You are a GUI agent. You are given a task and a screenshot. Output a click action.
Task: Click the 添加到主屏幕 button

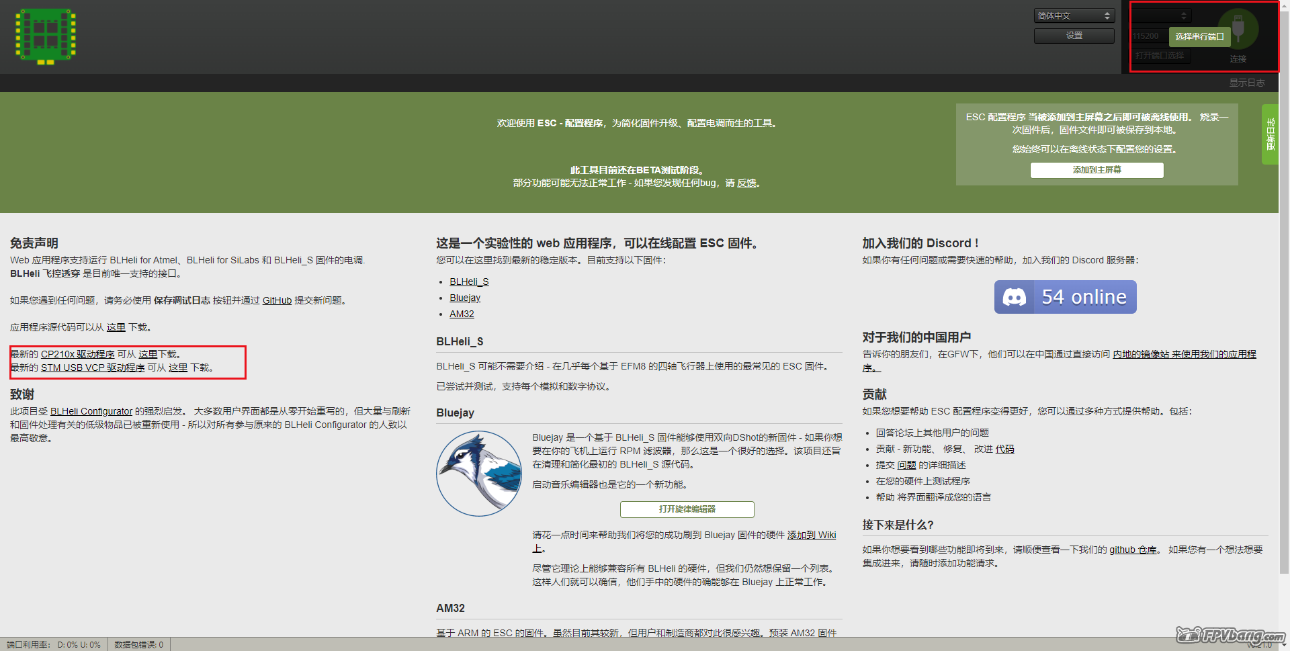[1097, 170]
